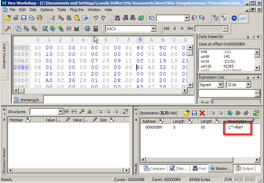Open the Options menu
This screenshot has width=264, height=183.
(46, 10)
